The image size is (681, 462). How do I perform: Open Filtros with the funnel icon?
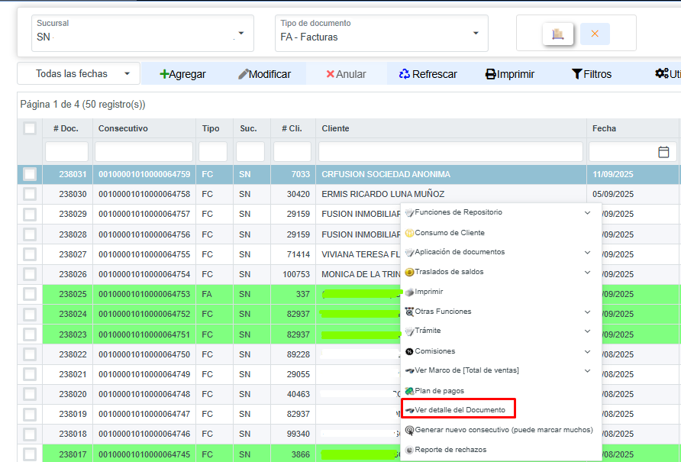click(592, 74)
